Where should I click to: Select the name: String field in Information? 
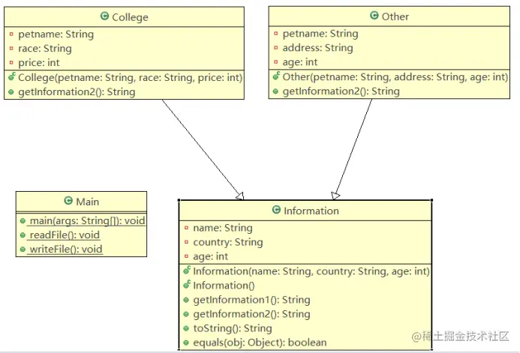(222, 228)
